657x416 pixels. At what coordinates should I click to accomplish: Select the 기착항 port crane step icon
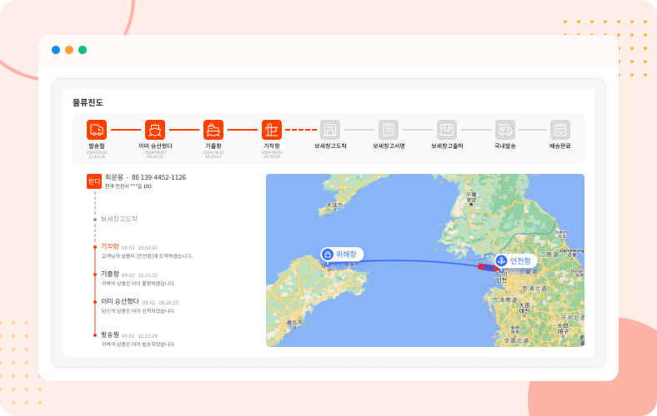pyautogui.click(x=272, y=130)
